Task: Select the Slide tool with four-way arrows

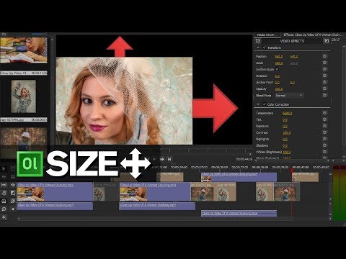Action: [13, 185]
